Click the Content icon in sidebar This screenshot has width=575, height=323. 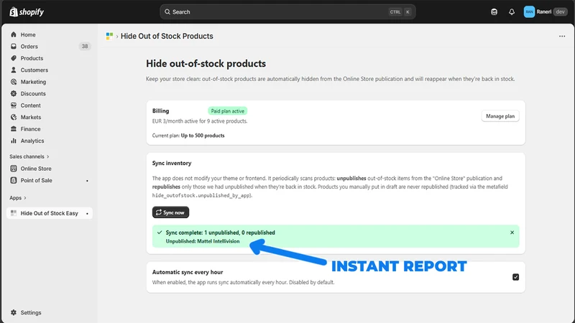(14, 105)
